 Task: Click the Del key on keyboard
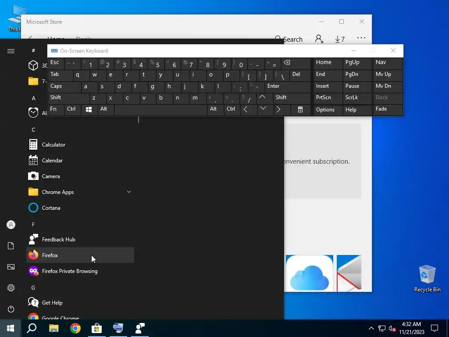point(300,75)
